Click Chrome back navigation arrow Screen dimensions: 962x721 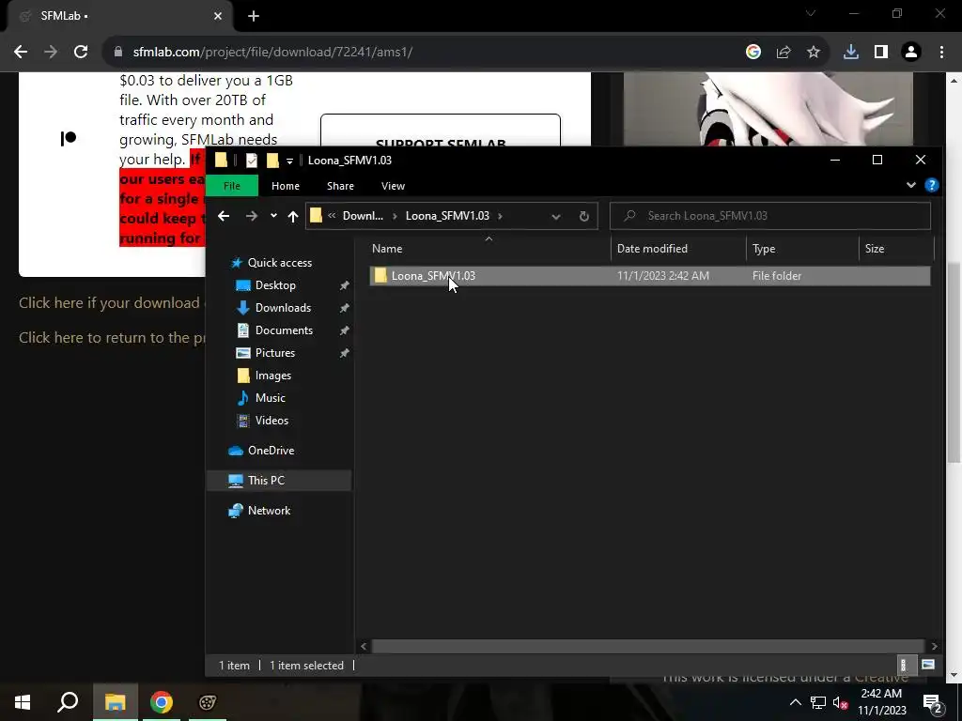(21, 53)
